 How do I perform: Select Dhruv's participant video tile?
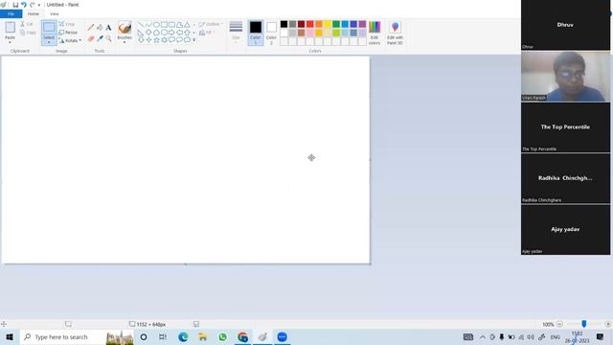tap(565, 25)
